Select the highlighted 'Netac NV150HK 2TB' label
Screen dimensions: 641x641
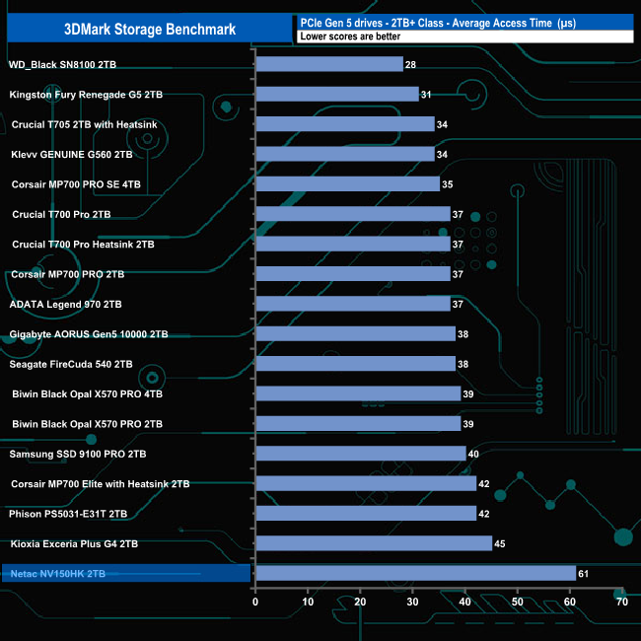57,574
